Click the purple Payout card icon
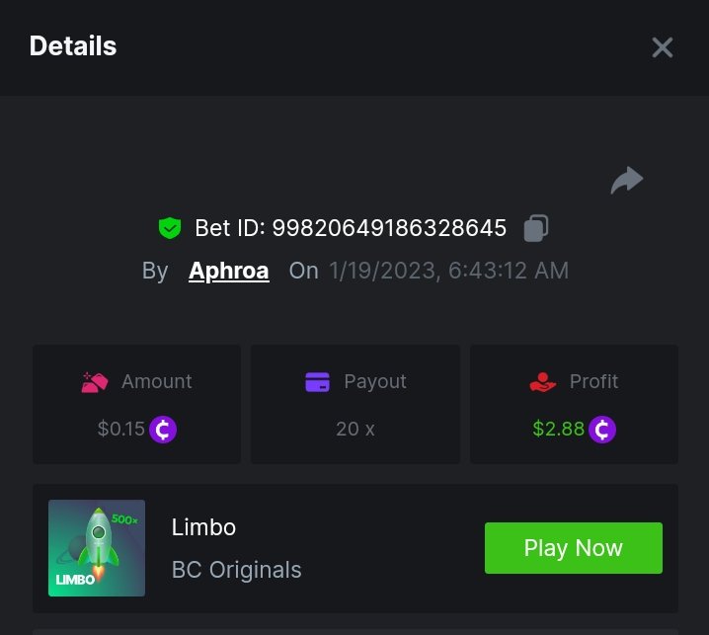709x635 pixels. coord(318,382)
